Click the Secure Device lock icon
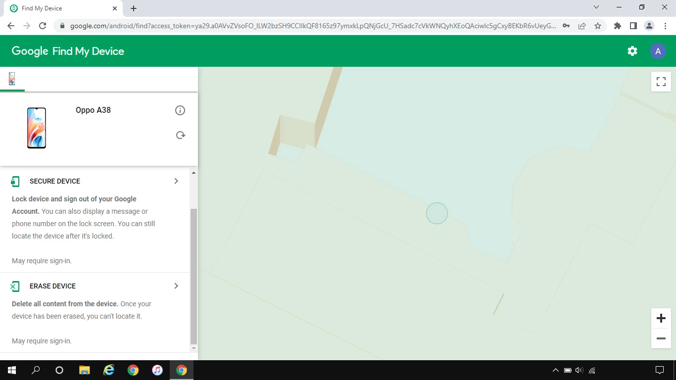The image size is (676, 380). coord(15,181)
